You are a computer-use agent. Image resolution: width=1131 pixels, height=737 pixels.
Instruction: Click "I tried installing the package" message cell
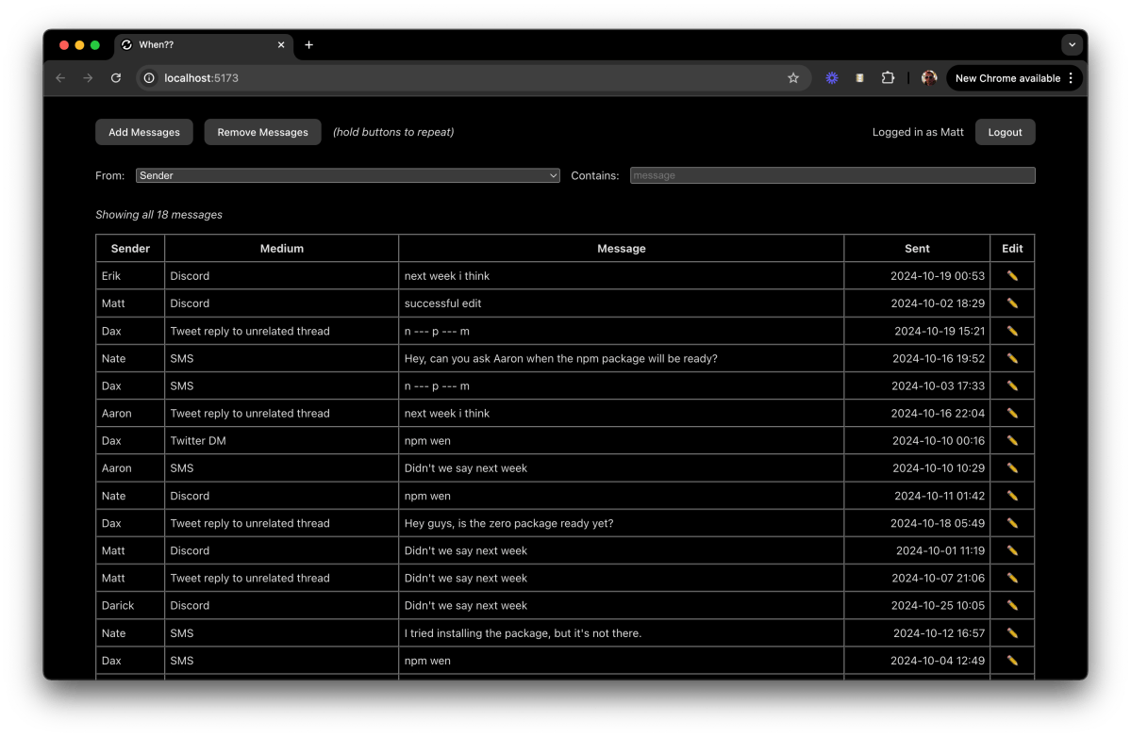pos(621,632)
